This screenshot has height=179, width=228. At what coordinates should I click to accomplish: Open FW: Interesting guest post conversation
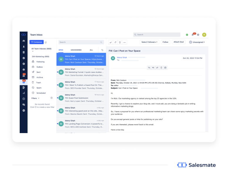(81, 111)
